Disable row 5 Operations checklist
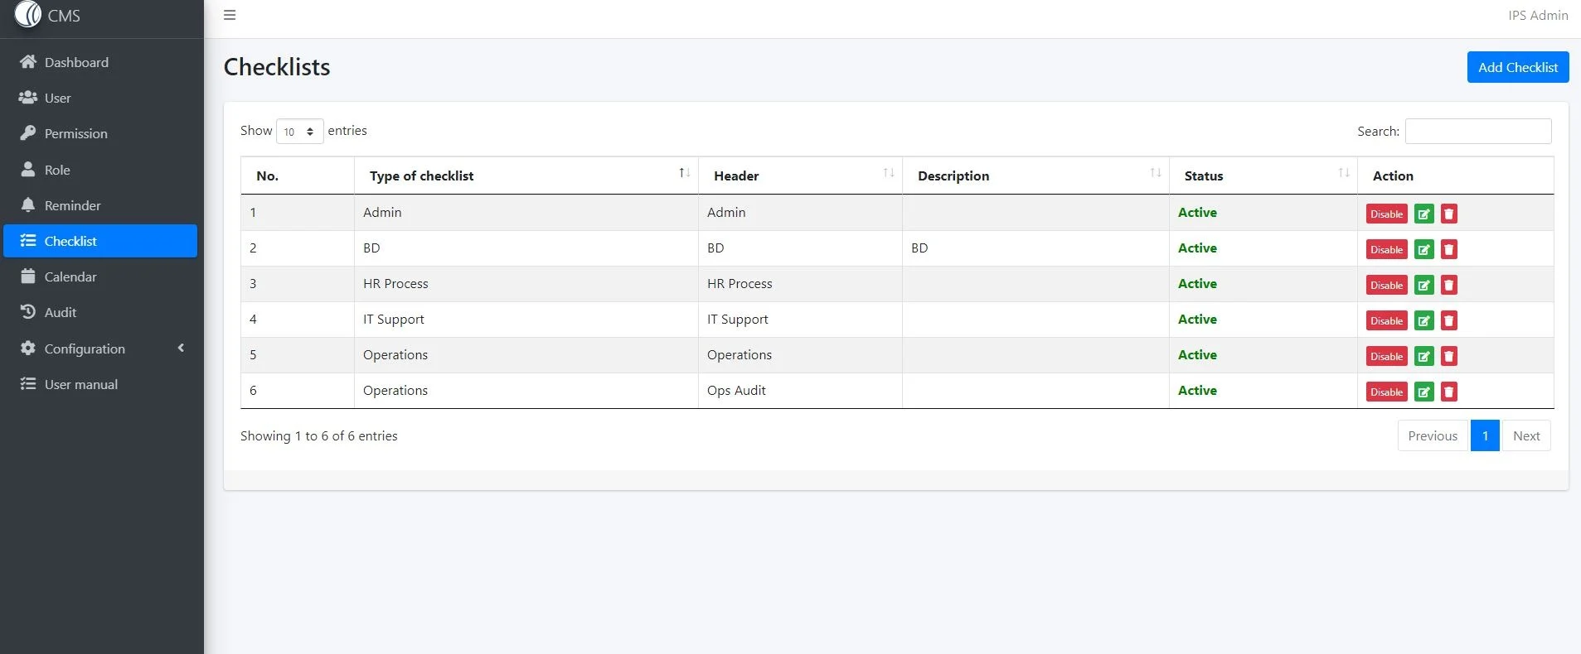 (x=1386, y=356)
